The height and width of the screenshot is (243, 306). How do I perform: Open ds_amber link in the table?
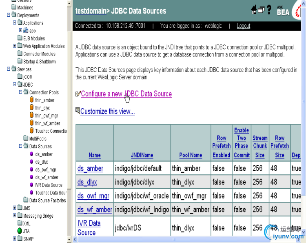click(x=90, y=168)
